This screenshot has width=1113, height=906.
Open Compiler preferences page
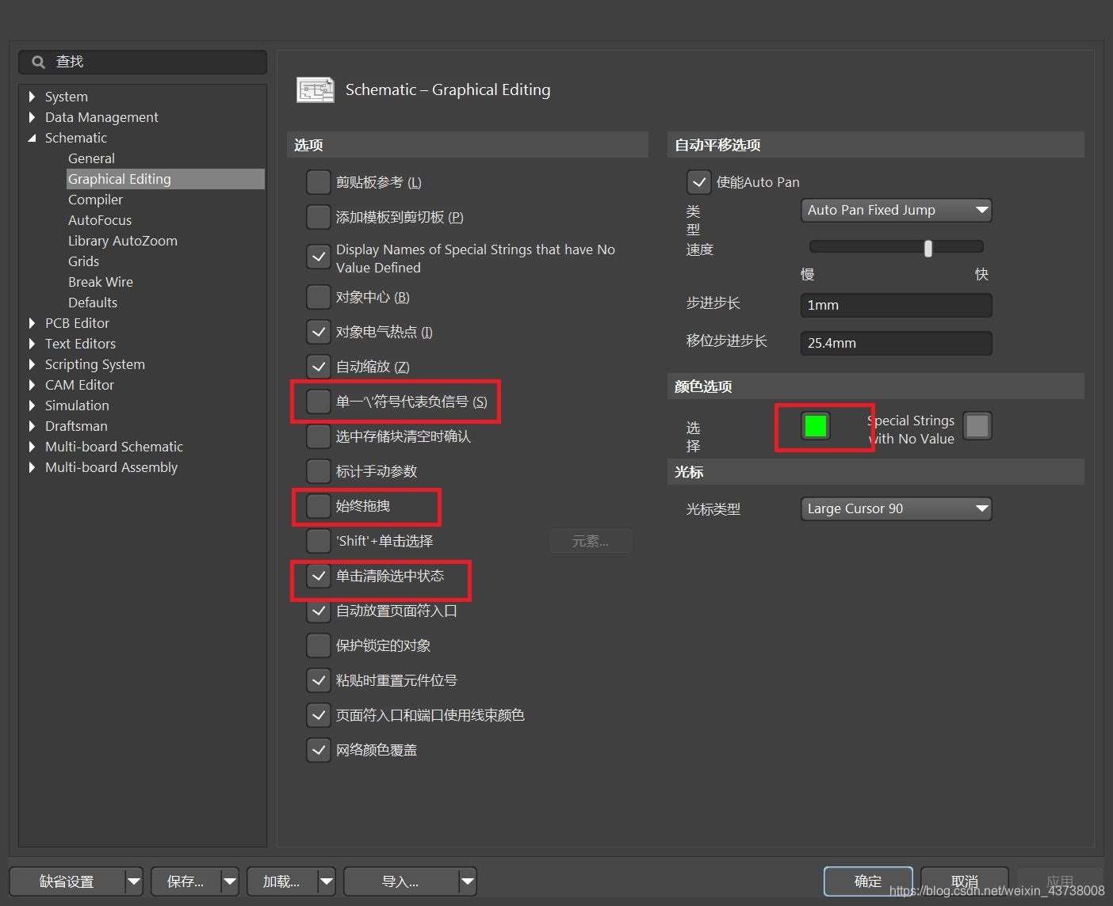point(95,200)
